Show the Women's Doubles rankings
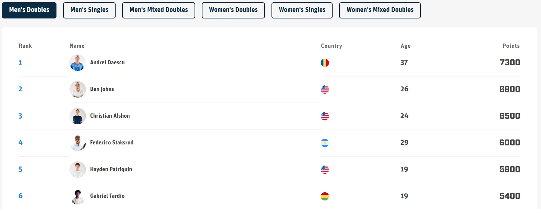The image size is (541, 213). [x=233, y=10]
